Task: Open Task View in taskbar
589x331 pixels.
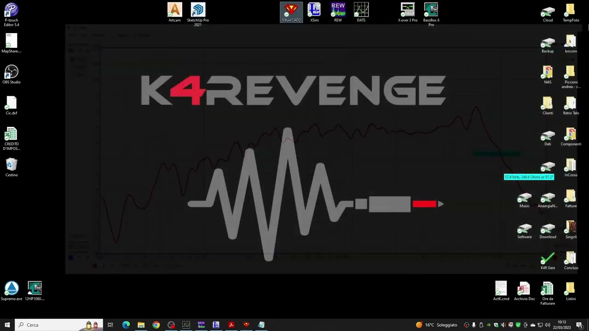Action: tap(110, 325)
